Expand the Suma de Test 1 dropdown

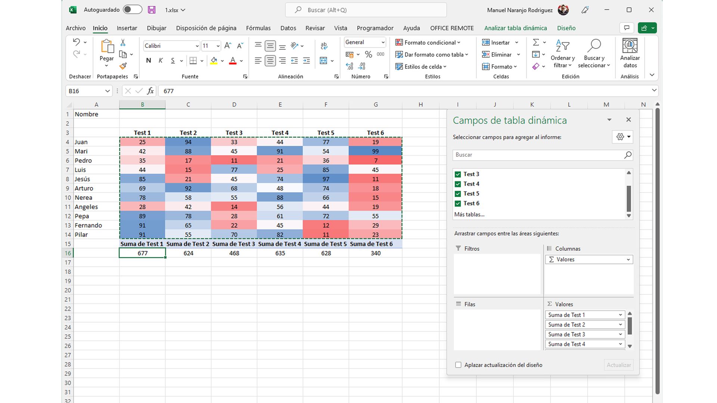point(621,315)
